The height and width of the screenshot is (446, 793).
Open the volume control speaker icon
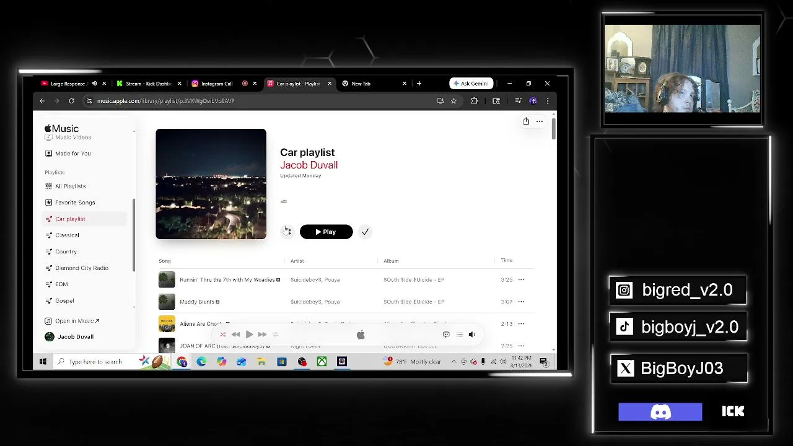pos(471,334)
